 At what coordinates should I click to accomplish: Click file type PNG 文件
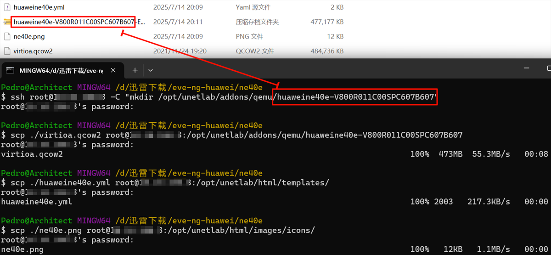(249, 36)
